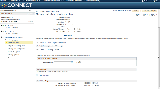Screen dimensions: 160x90
Task: Expand the Finalize Criteria step
Action: pyautogui.click(x=2, y=31)
